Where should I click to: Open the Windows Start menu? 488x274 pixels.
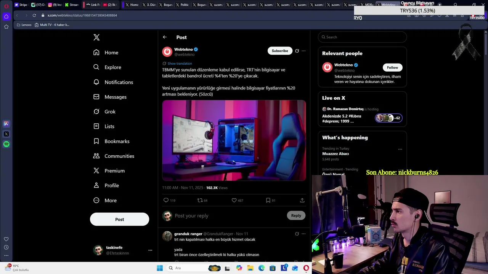pyautogui.click(x=160, y=268)
